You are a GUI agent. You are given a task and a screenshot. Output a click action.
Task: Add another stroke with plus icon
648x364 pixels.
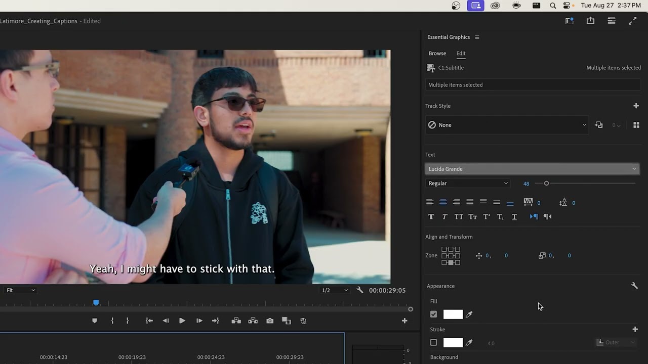(x=635, y=329)
